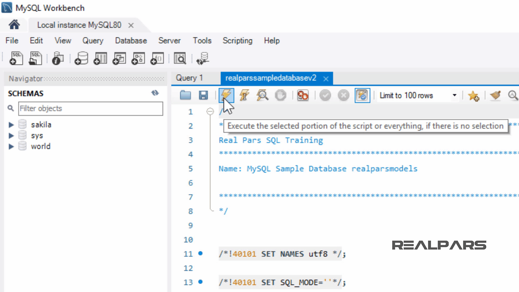
Task: Toggle stop-on-error execution button
Action: [302, 95]
